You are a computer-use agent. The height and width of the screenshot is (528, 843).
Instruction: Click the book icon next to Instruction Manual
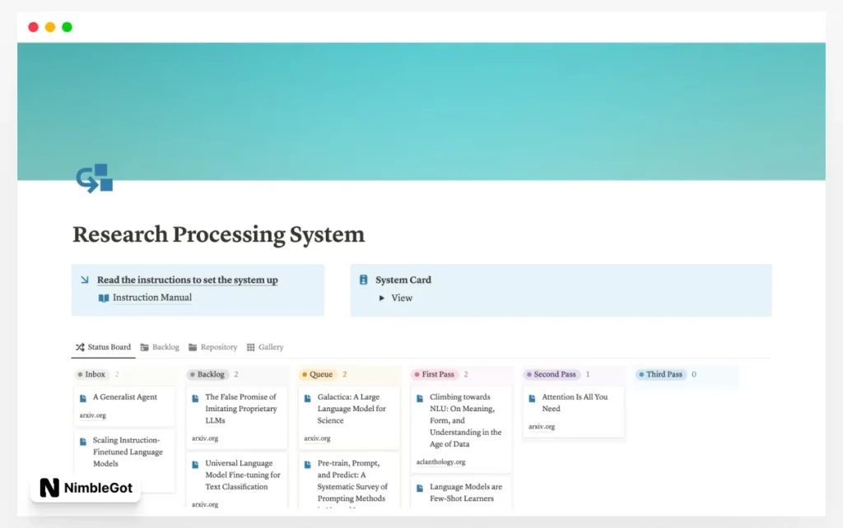(x=104, y=298)
